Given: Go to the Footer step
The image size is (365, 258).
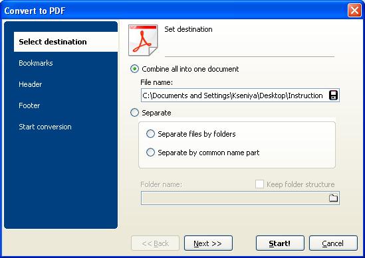Looking at the screenshot, I should point(29,105).
